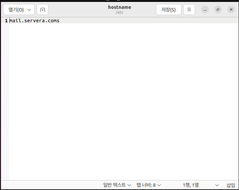The width and height of the screenshot is (239, 190).
Task: Close the hostname editor window
Action: [231, 10]
